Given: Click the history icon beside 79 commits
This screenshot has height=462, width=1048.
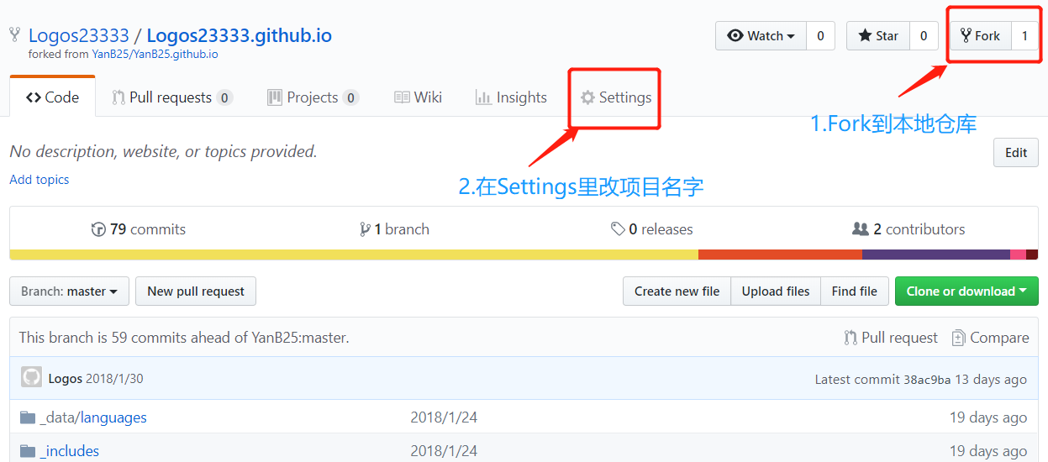Looking at the screenshot, I should pyautogui.click(x=98, y=229).
